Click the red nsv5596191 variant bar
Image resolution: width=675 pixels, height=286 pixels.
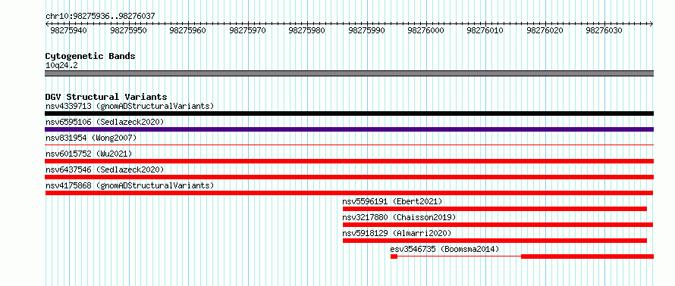pyautogui.click(x=494, y=209)
